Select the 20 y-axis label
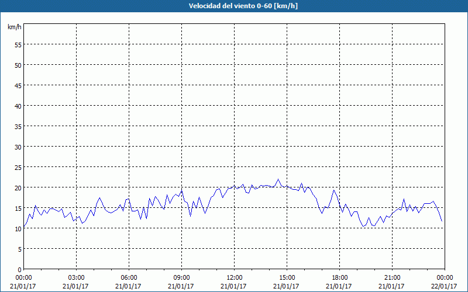This screenshot has height=292, width=468. tap(18, 187)
